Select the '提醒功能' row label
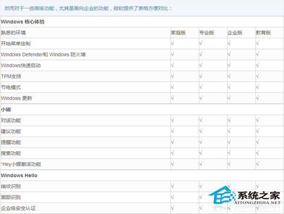The image size is (284, 214). [x=11, y=142]
